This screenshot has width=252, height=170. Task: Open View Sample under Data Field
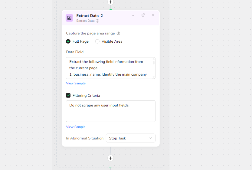click(x=76, y=83)
